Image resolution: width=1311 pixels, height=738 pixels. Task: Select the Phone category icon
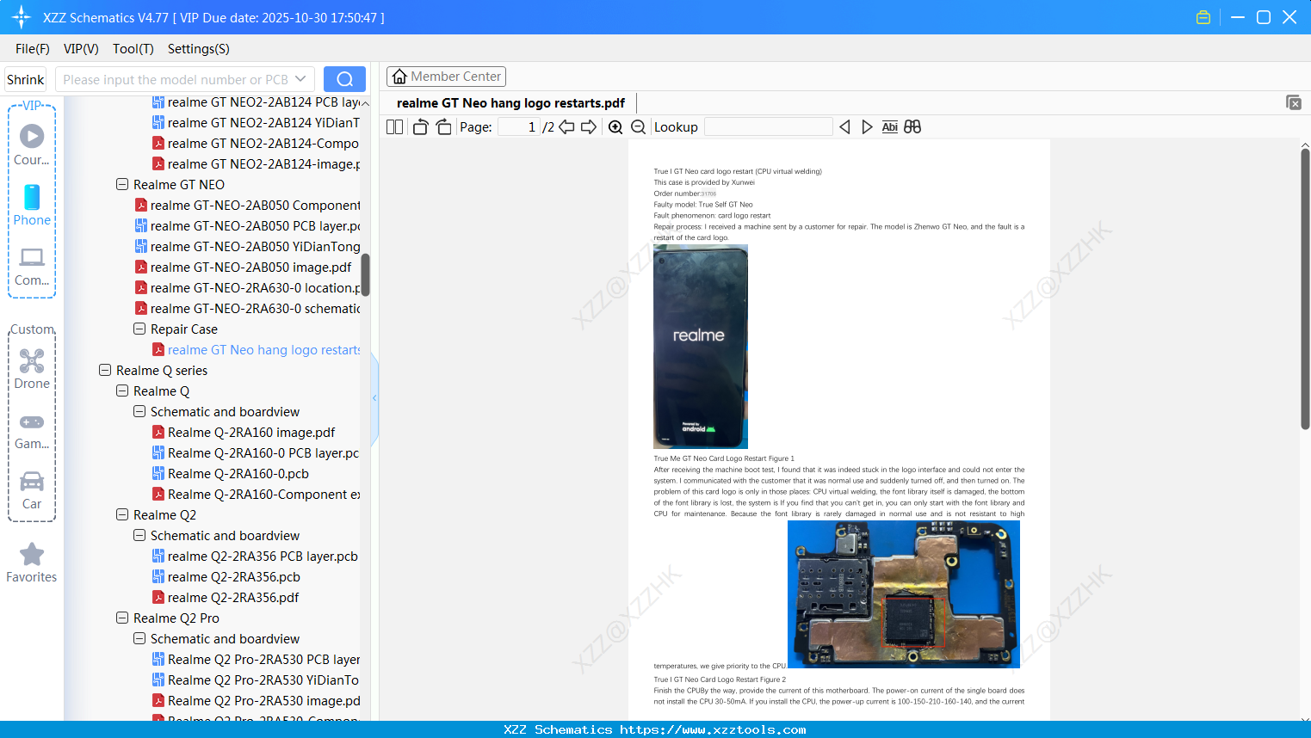(x=32, y=205)
